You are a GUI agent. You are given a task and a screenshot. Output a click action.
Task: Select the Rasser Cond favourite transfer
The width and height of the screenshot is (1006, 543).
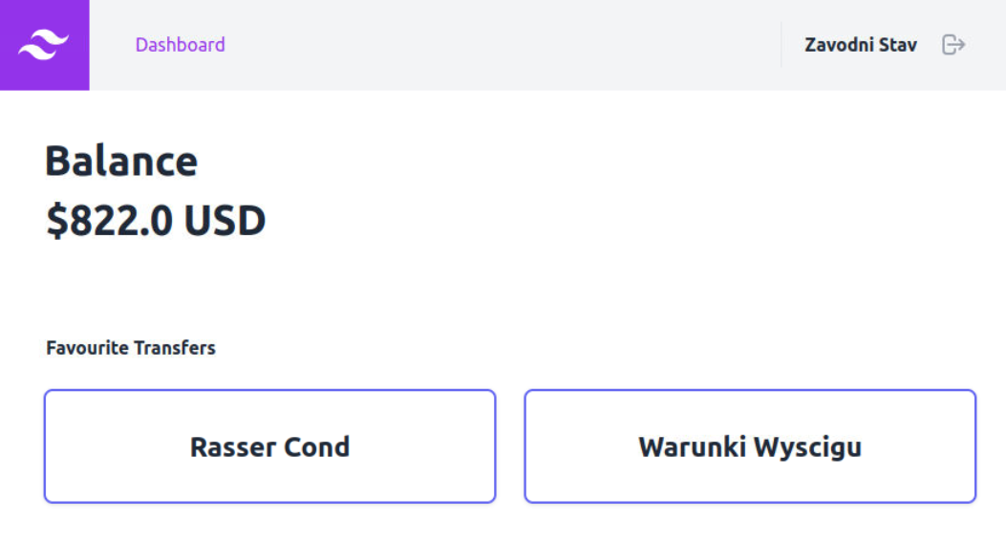point(269,445)
